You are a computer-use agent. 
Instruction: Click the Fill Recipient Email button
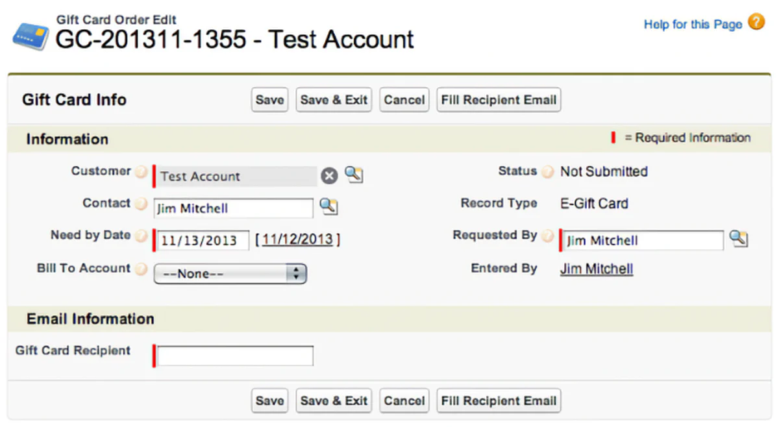(498, 99)
